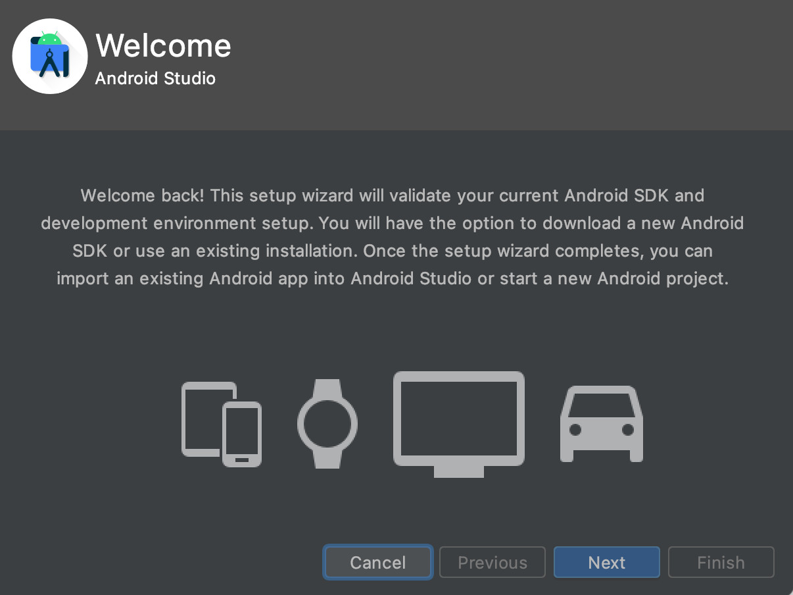Click the 'Android Studio' subtitle text
This screenshot has width=793, height=595.
155,78
